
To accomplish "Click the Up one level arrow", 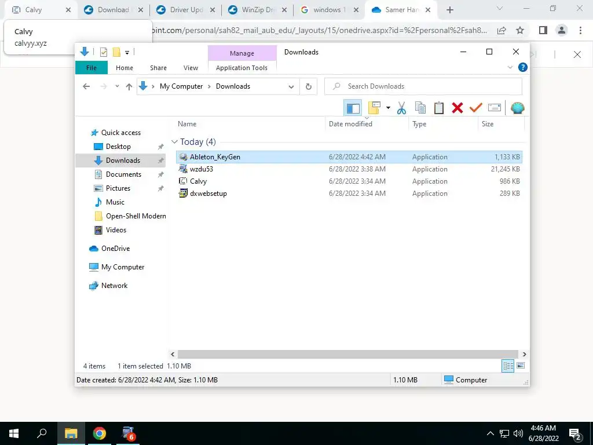I will (129, 87).
